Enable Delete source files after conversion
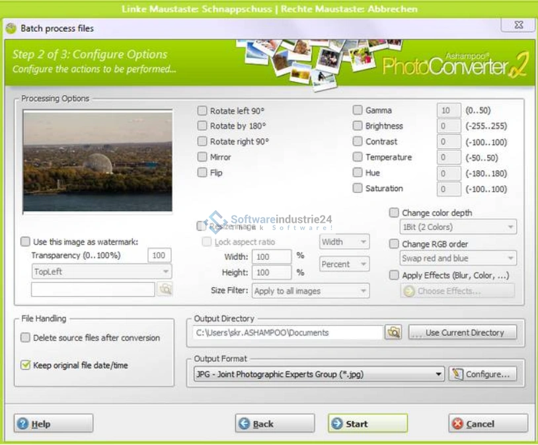The height and width of the screenshot is (445, 538). 26,338
